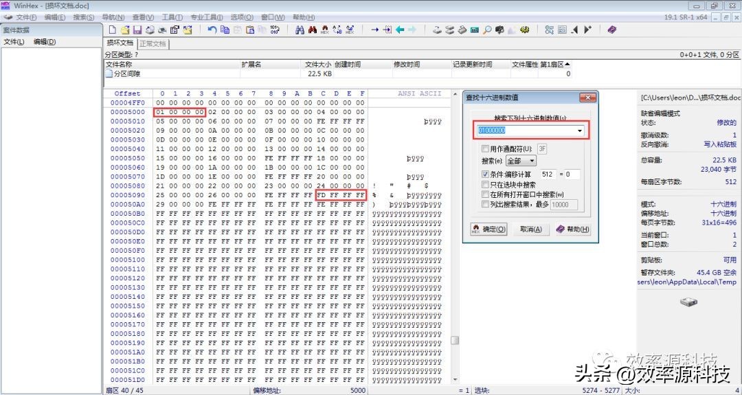Expand the 第1扇区 column dropdown arrow
This screenshot has width=742, height=395.
pyautogui.click(x=567, y=65)
